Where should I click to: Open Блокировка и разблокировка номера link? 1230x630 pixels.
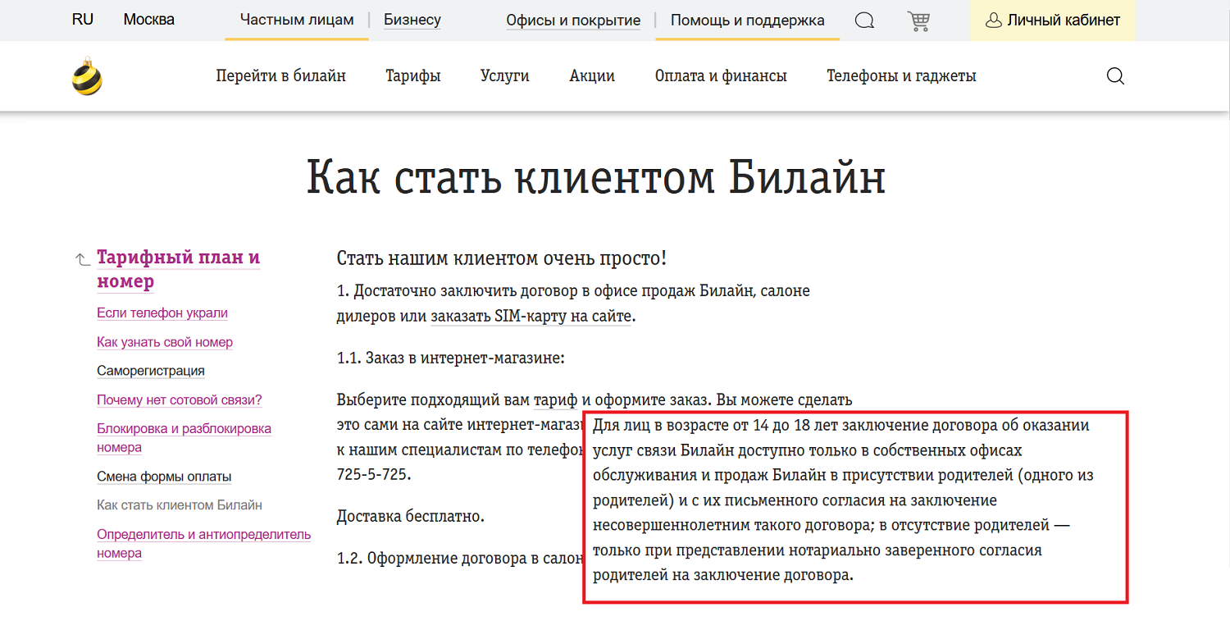[x=184, y=438]
